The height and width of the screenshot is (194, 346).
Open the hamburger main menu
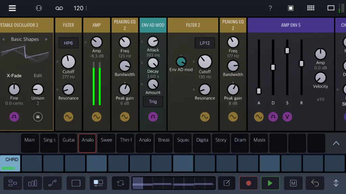pos(12,8)
